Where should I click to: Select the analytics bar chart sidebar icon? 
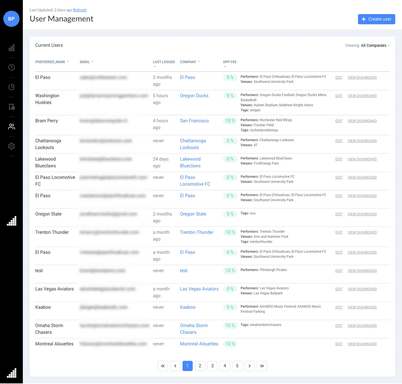11,47
